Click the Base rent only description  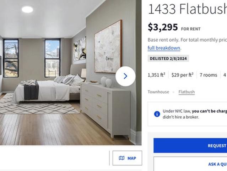coord(187,40)
